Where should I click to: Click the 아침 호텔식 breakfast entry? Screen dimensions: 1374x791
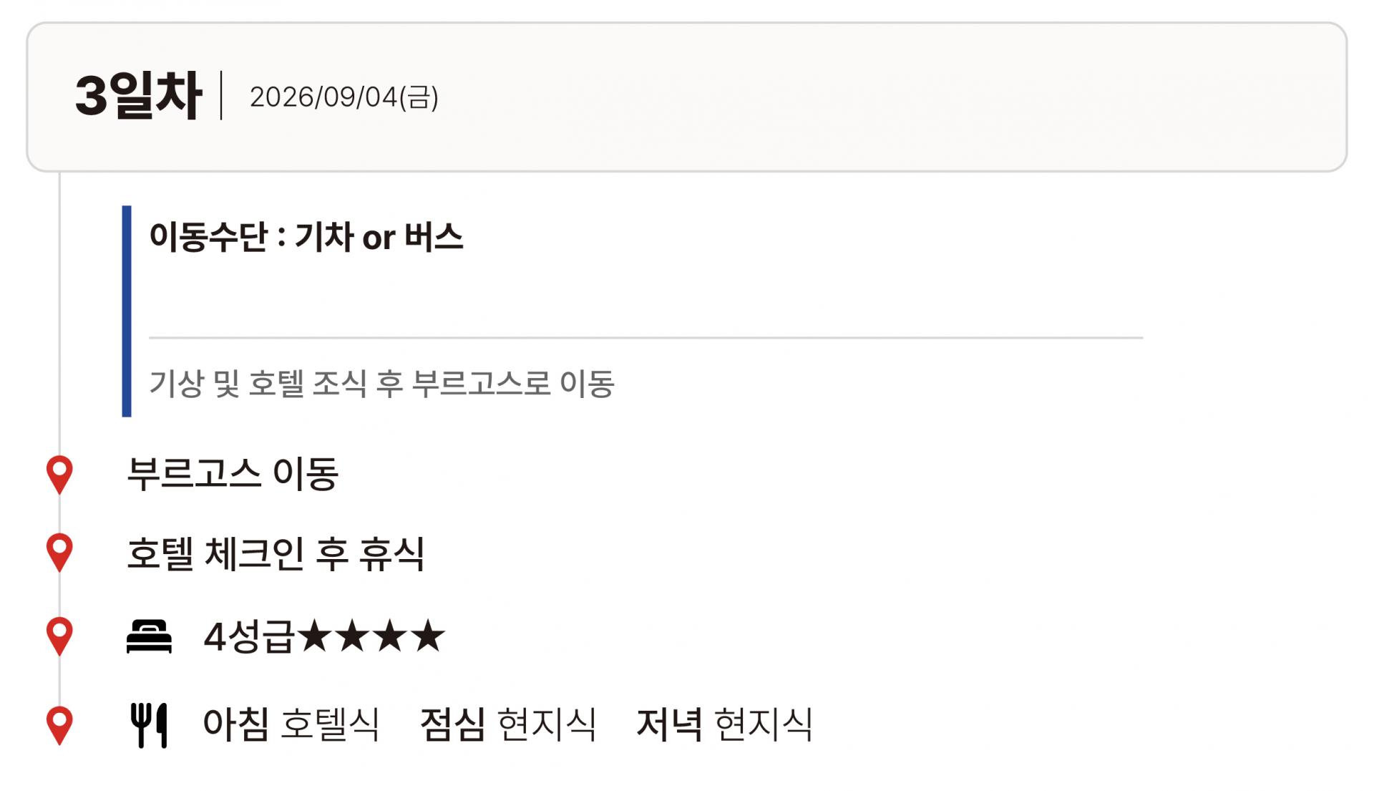pos(291,724)
